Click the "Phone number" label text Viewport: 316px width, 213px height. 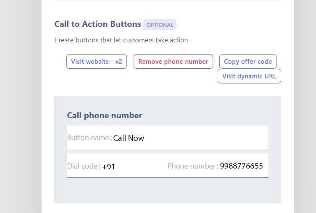point(191,166)
